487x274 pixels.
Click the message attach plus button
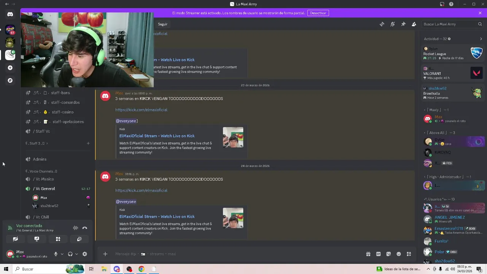tap(105, 254)
